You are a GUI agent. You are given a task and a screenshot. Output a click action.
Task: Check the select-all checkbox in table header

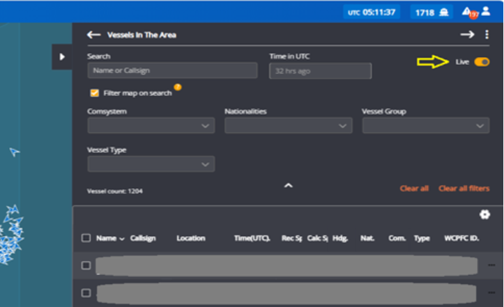click(86, 238)
